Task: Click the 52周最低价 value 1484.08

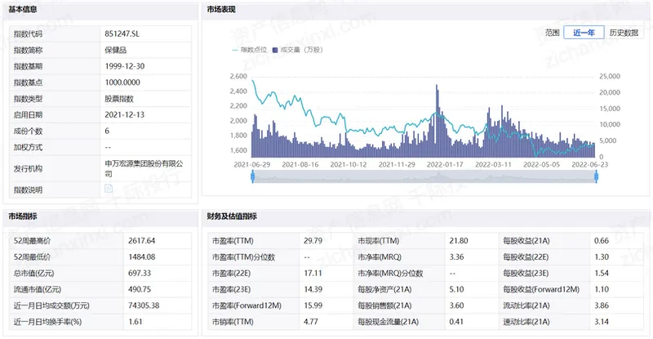Action: (141, 256)
